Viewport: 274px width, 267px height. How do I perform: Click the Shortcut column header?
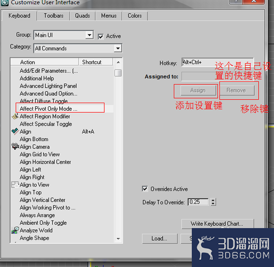pyautogui.click(x=96, y=62)
